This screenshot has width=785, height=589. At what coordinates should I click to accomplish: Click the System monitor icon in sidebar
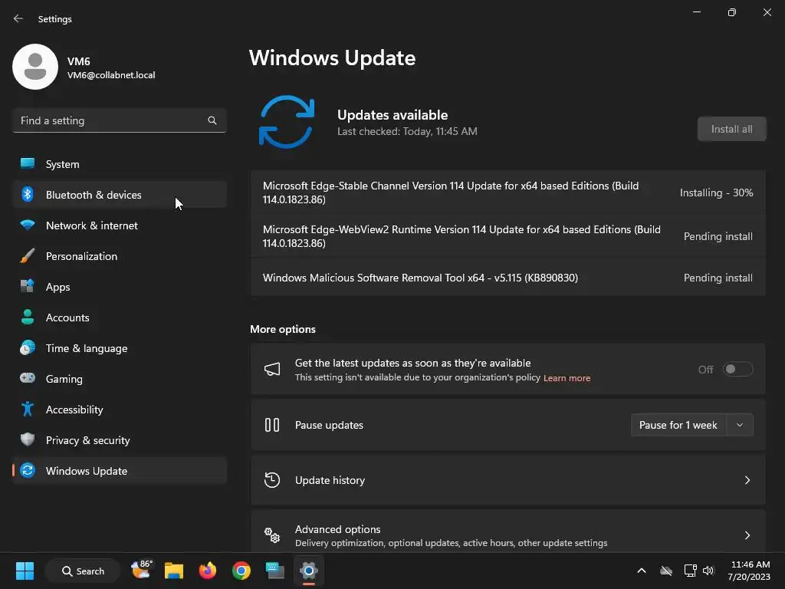tap(28, 164)
